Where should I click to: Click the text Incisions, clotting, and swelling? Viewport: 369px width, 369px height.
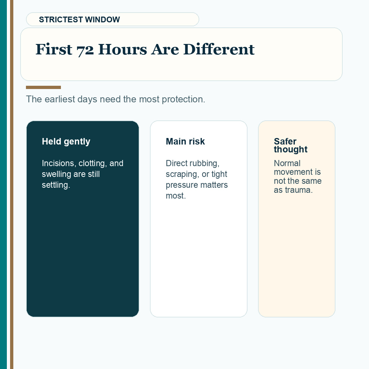coord(83,174)
